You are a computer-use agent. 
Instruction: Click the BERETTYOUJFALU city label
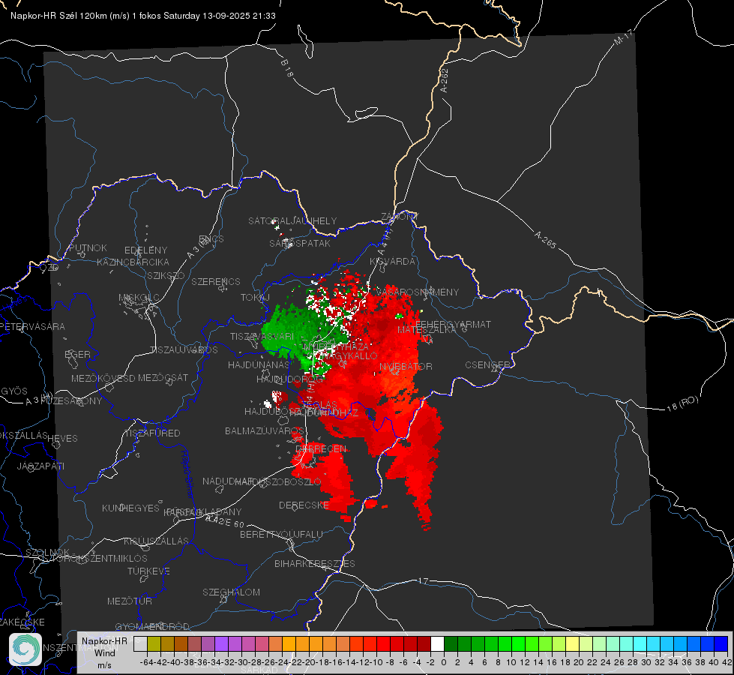281,534
